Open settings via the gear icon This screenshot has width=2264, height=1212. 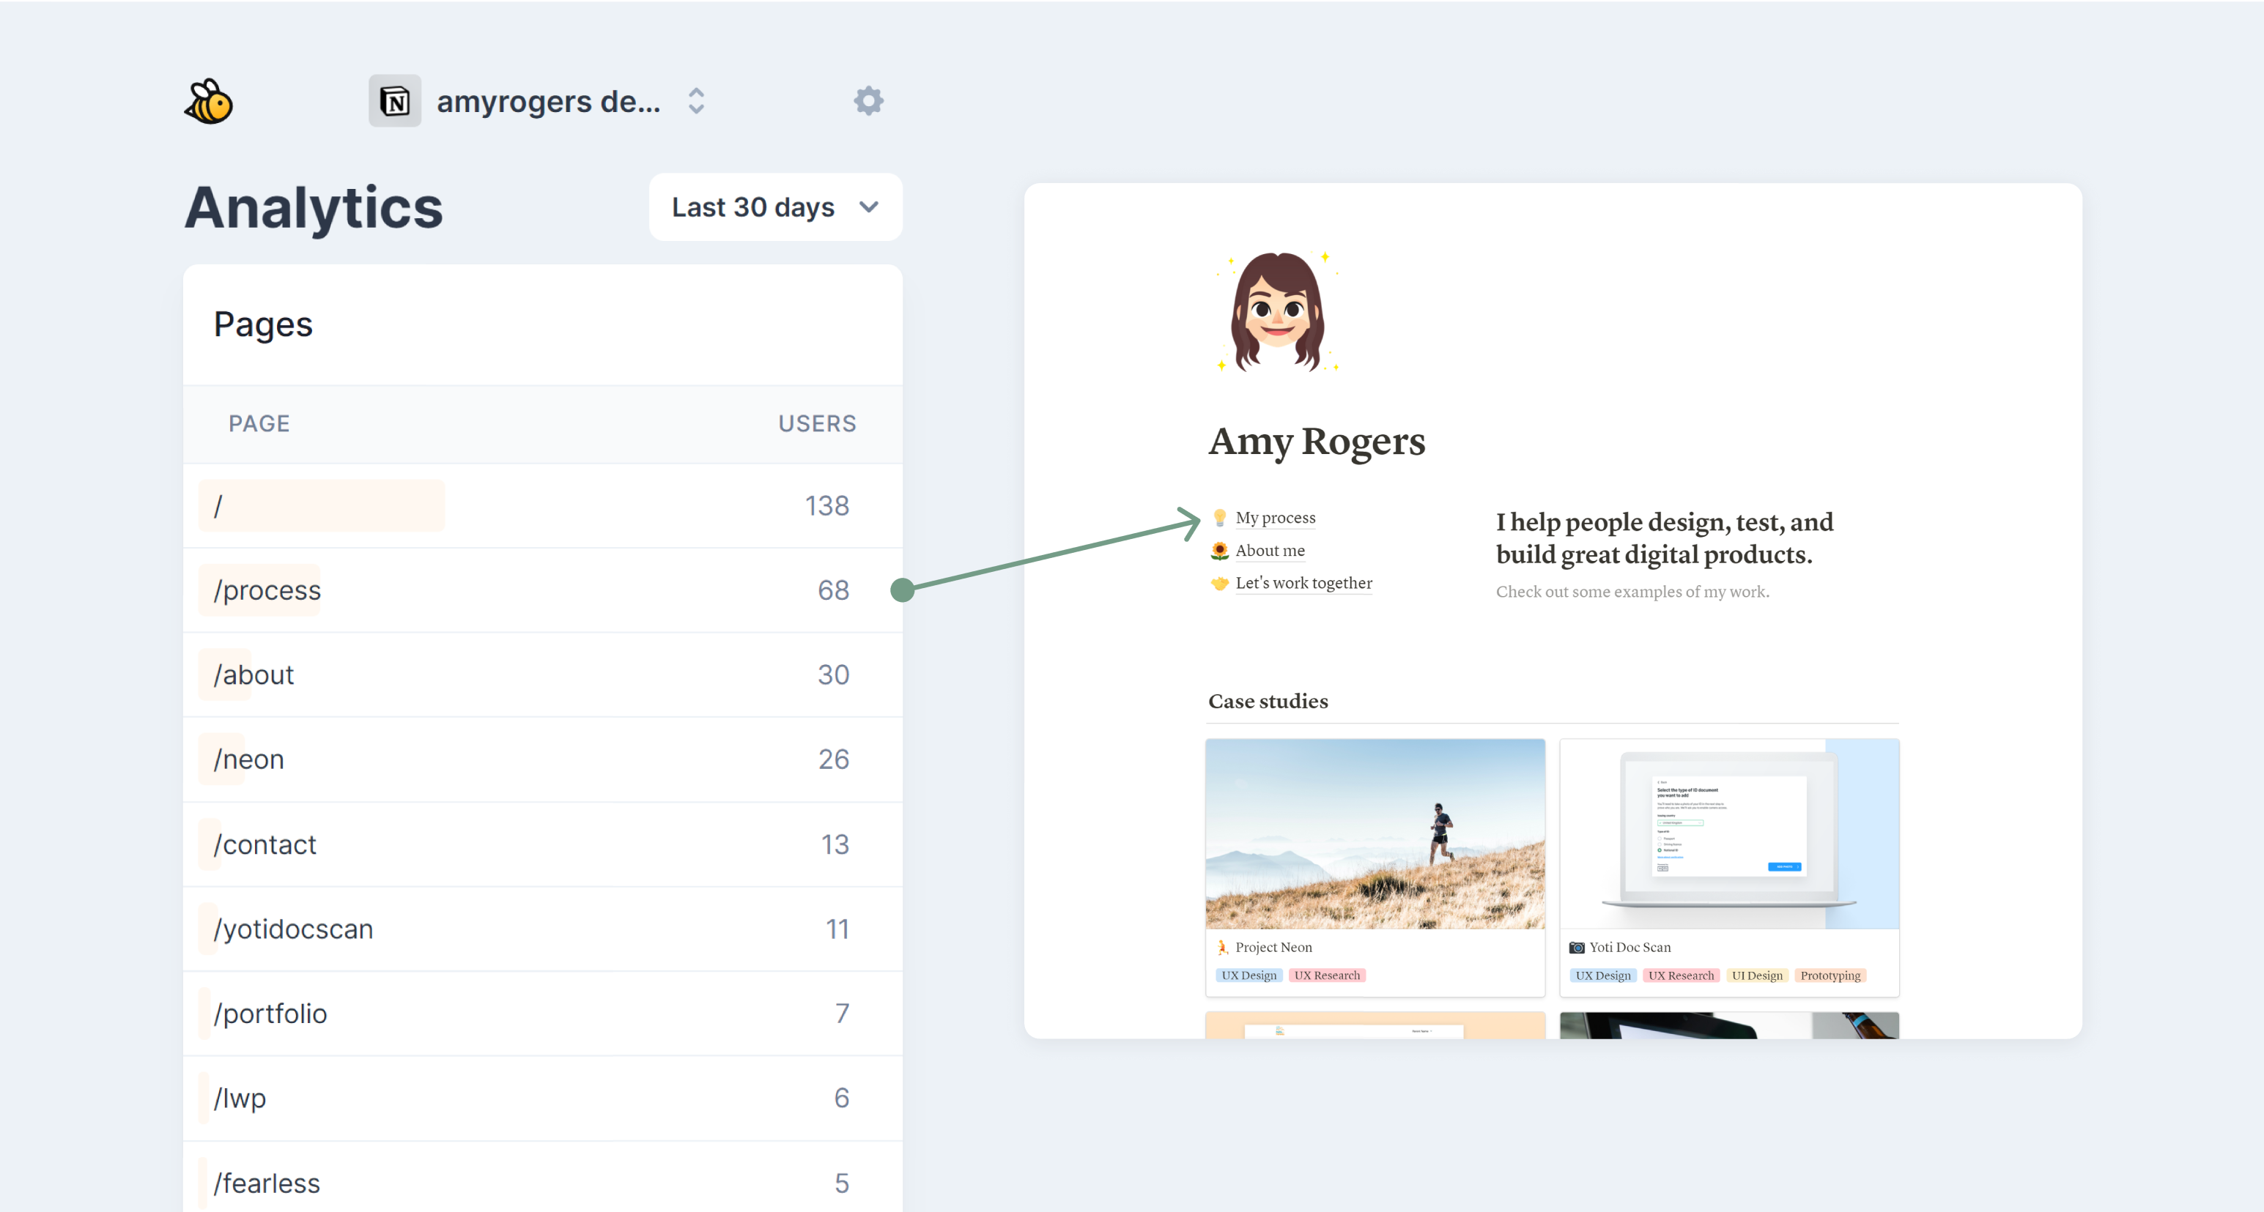click(x=868, y=101)
